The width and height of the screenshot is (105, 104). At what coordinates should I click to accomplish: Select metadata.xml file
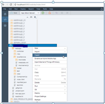23,62
